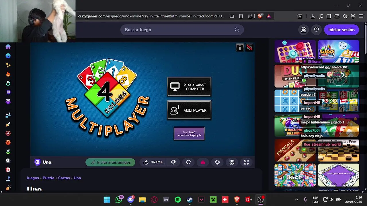The height and width of the screenshot is (206, 367).
Task: Open reader mode icon in address bar
Action: click(241, 16)
